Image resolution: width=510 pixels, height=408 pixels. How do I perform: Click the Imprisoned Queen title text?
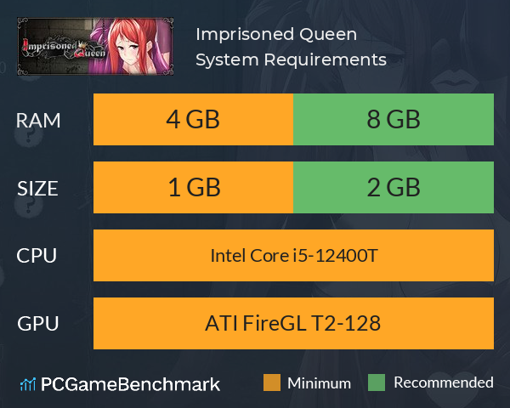click(276, 35)
